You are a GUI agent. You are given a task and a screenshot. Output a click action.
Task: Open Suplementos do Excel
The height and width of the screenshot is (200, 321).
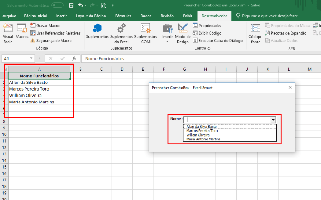(x=121, y=34)
